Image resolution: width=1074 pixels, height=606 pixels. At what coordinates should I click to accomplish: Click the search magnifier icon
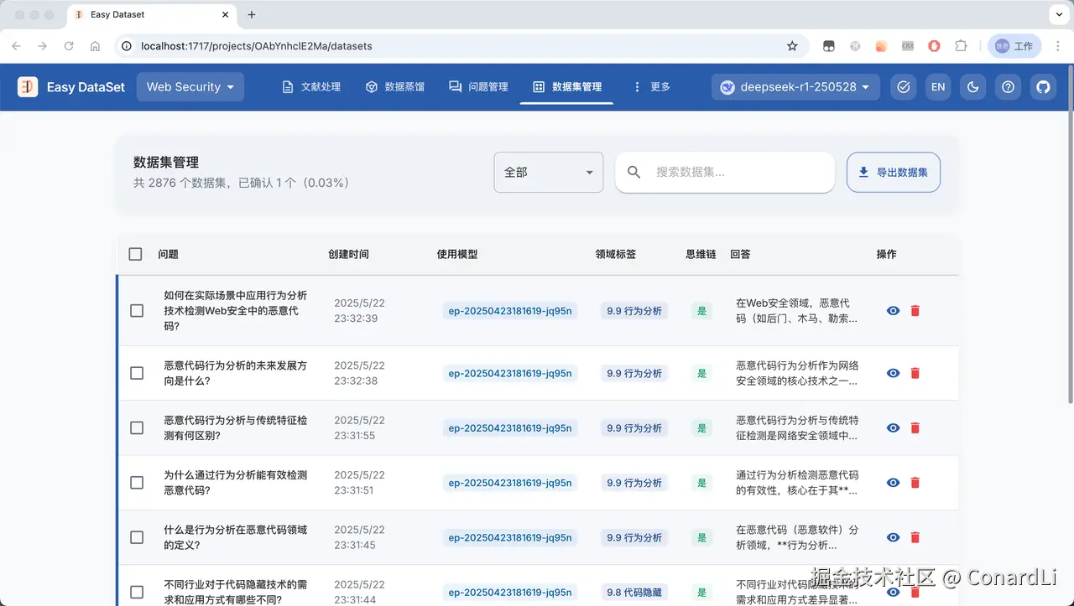(x=634, y=173)
